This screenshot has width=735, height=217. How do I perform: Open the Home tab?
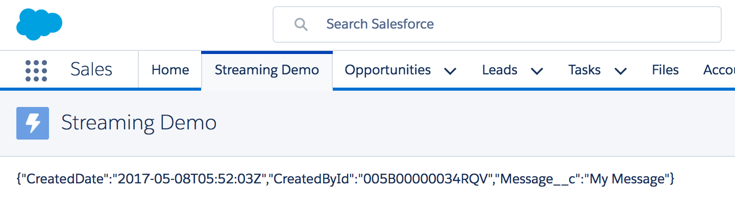point(170,70)
